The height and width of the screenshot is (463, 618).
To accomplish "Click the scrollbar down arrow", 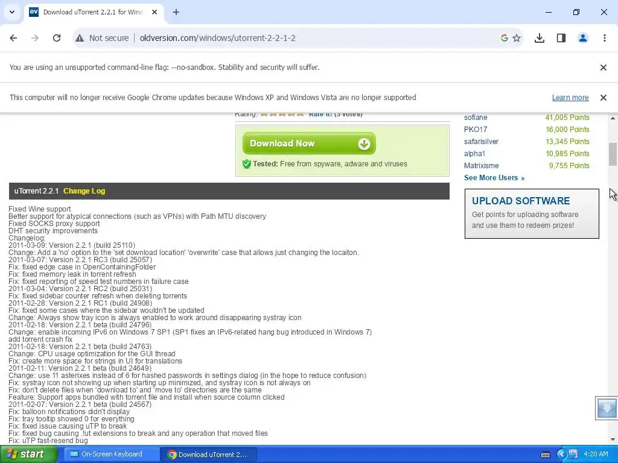I will click(613, 439).
